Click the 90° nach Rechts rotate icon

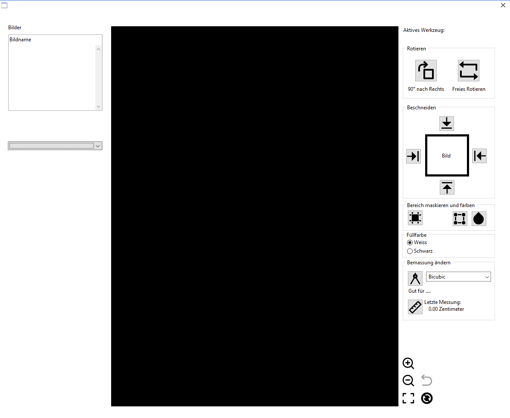[426, 71]
